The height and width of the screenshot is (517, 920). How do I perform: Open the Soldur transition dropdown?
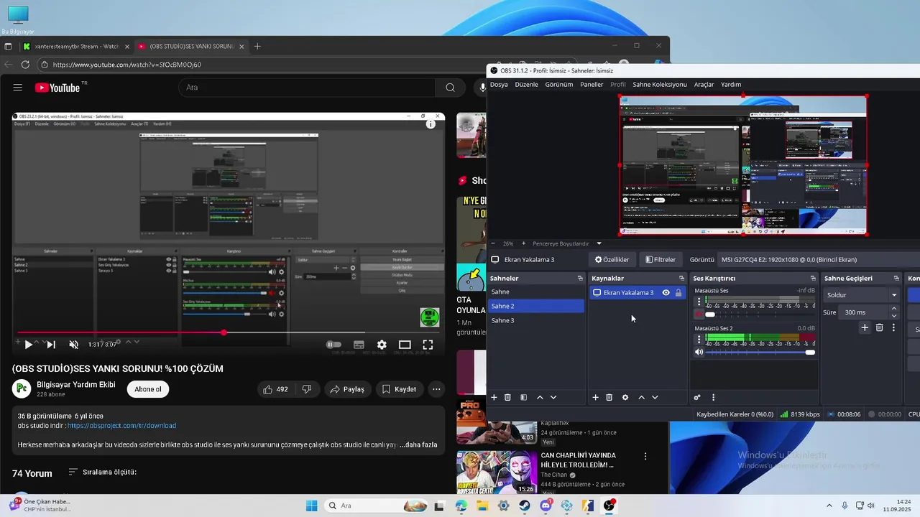pyautogui.click(x=861, y=295)
